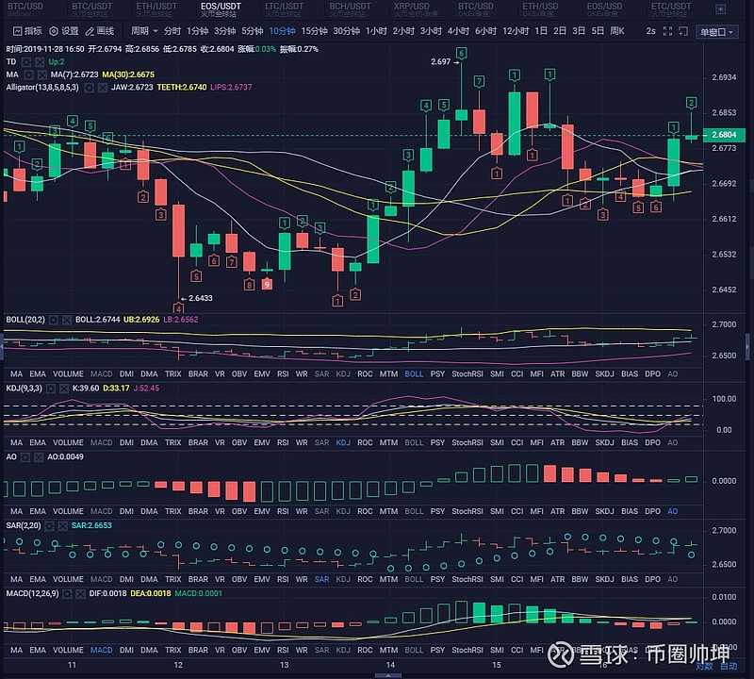Viewport: 754px width, 679px height.
Task: Open the 单窗口 window layout dropdown
Action: pyautogui.click(x=716, y=32)
